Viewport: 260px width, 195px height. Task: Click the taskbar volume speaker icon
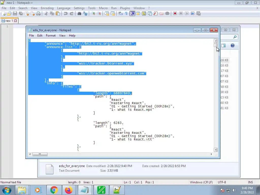coord(234,190)
